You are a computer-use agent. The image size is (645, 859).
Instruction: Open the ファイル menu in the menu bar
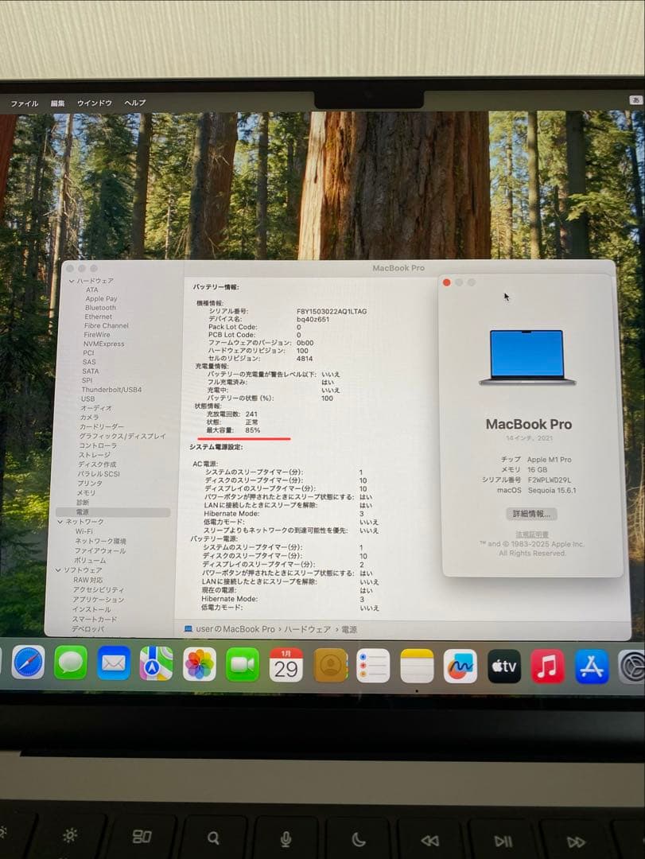click(26, 103)
